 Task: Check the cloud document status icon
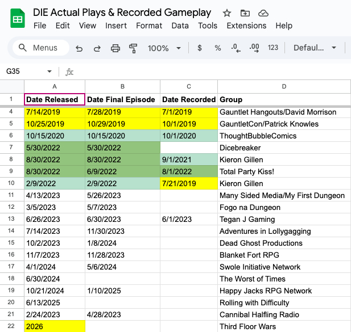(263, 13)
